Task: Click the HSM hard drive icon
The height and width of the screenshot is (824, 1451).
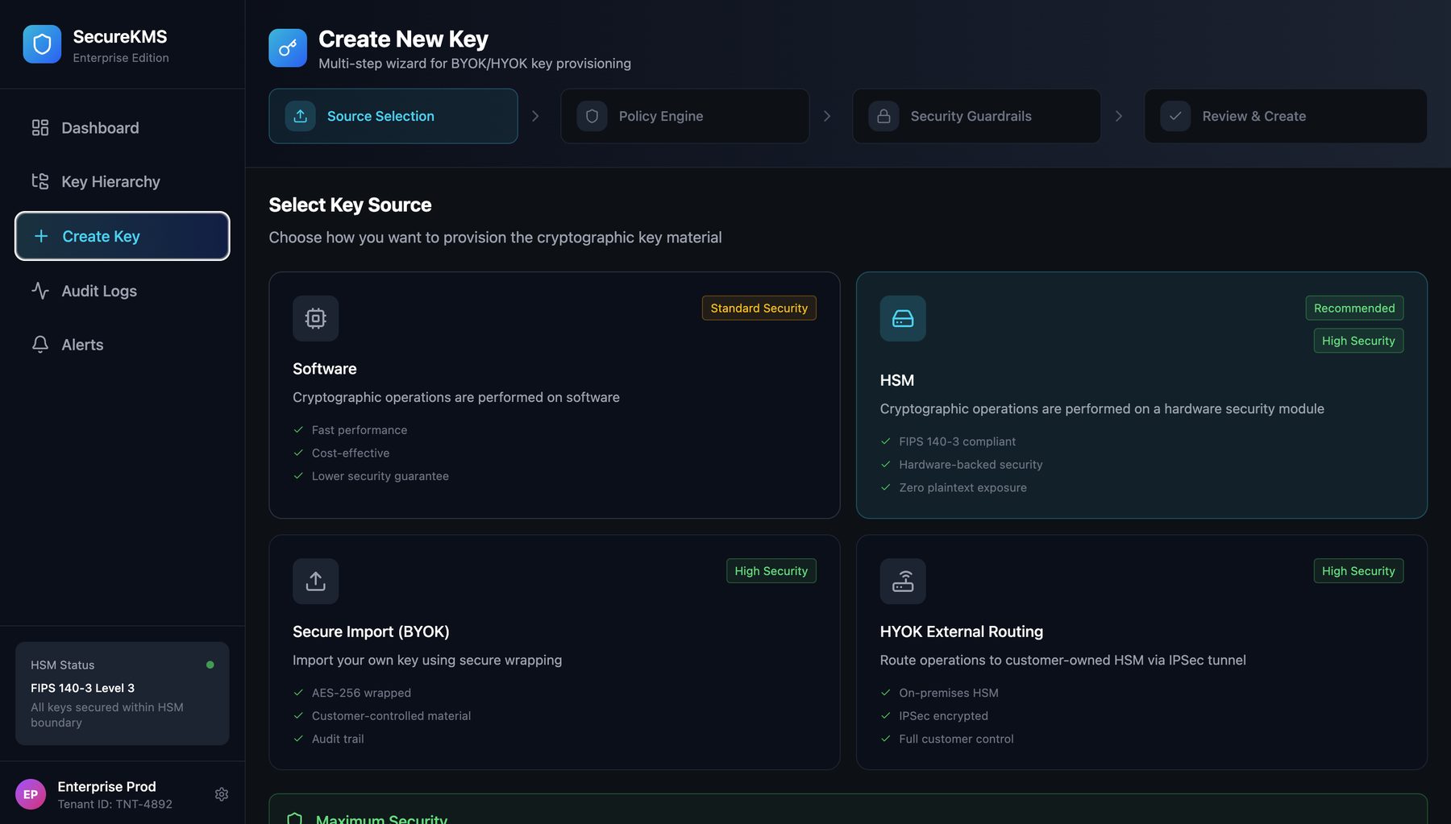Action: pyautogui.click(x=903, y=318)
